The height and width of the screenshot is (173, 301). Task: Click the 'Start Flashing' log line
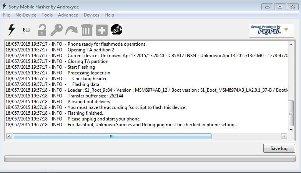[x=50, y=67]
